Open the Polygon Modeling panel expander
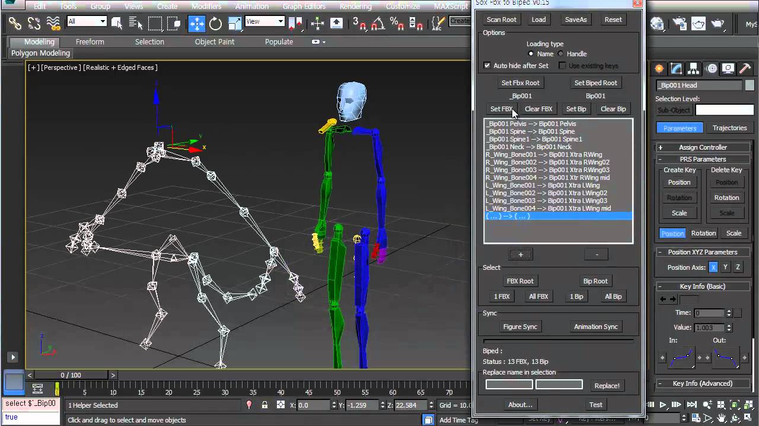Image resolution: width=759 pixels, height=426 pixels. (41, 53)
